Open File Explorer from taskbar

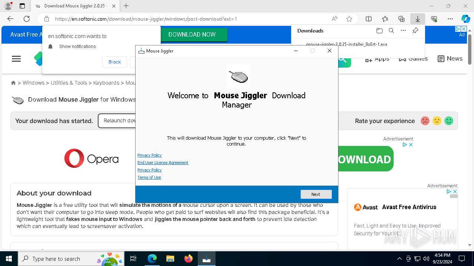tap(170, 259)
